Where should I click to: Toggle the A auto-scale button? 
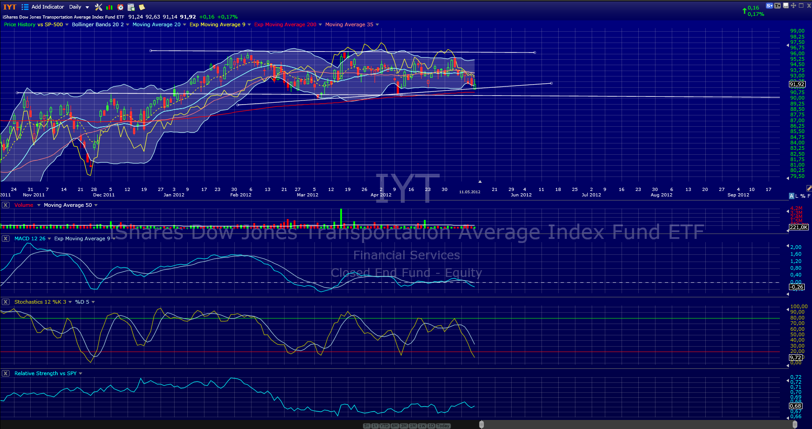(791, 196)
